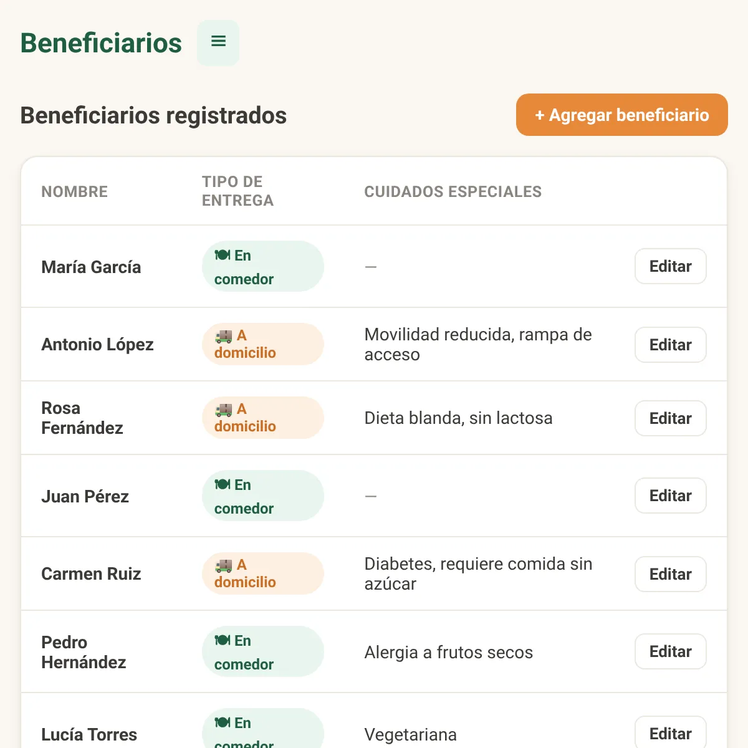The height and width of the screenshot is (748, 748).
Task: Edit María García's record
Action: 671,266
